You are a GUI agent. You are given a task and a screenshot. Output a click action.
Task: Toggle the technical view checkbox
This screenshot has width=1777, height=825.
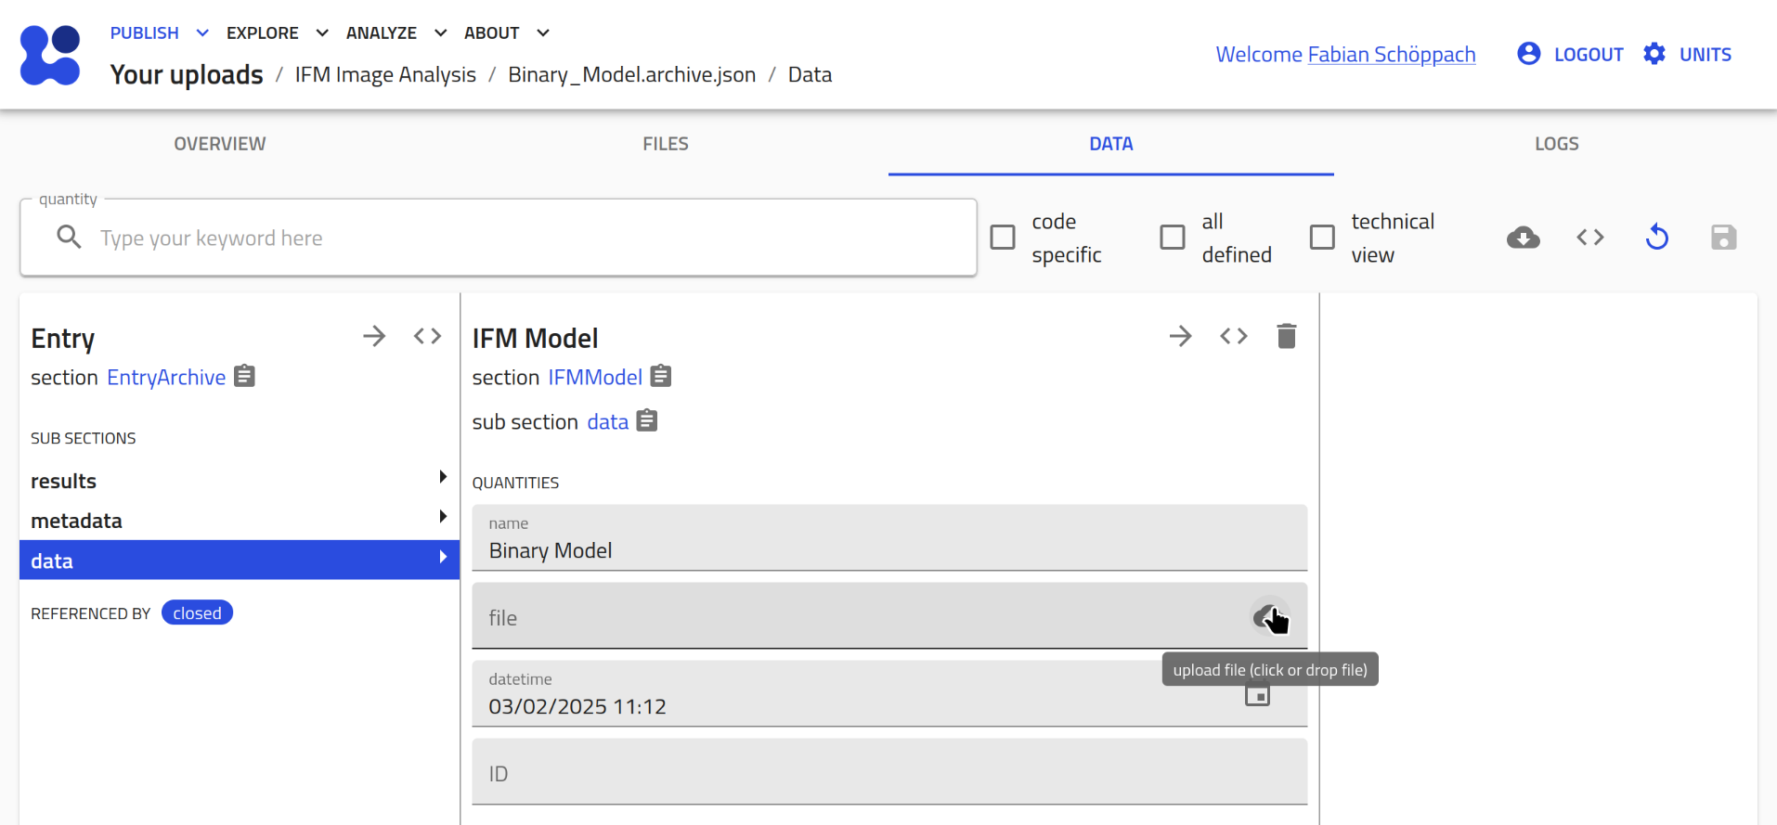point(1322,238)
